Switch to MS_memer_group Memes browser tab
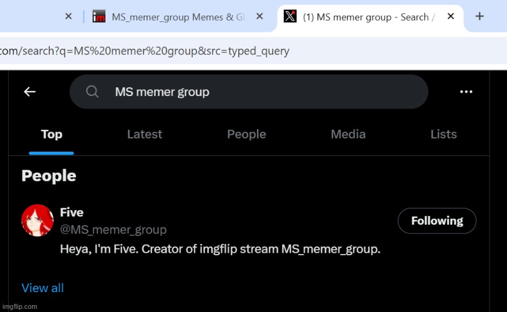 (x=178, y=17)
